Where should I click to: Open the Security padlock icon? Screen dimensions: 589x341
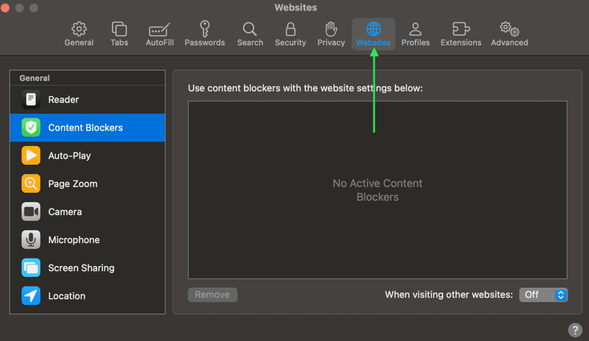(290, 29)
